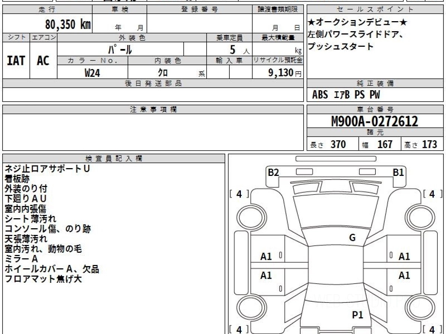Select the PW equipment label
This screenshot has height=334, width=446.
pos(375,95)
